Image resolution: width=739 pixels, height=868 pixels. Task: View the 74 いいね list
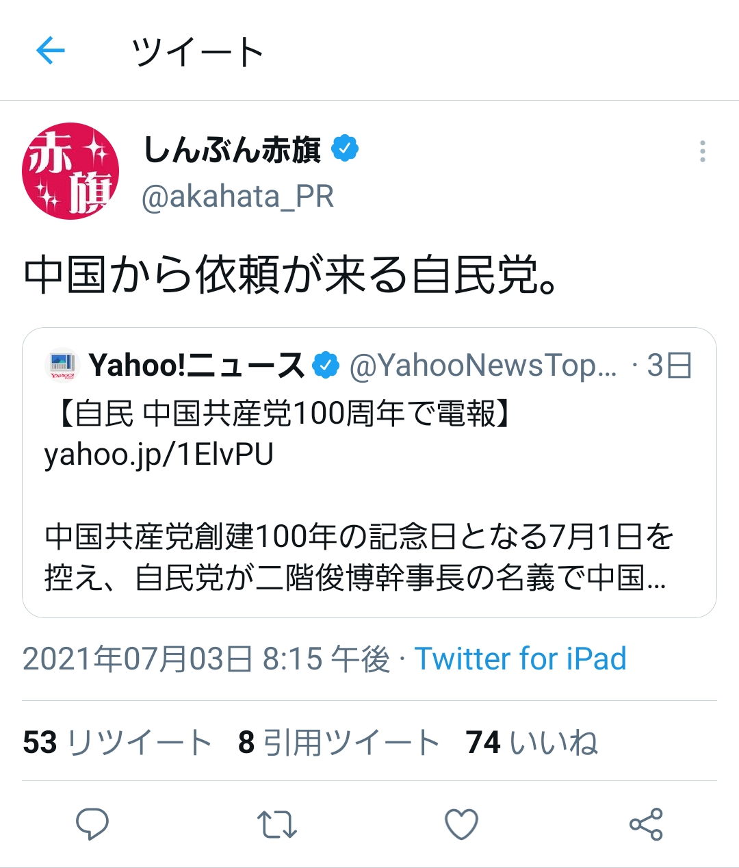pyautogui.click(x=532, y=742)
